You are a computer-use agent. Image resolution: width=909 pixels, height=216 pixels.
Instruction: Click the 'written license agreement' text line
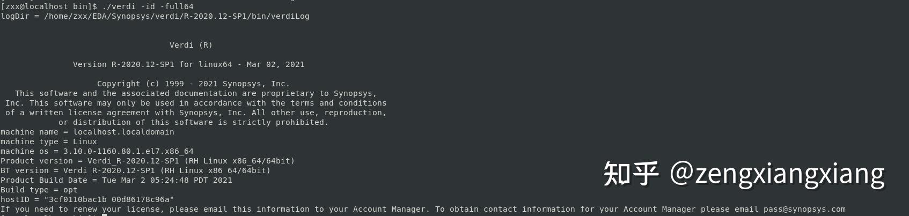[x=196, y=113]
